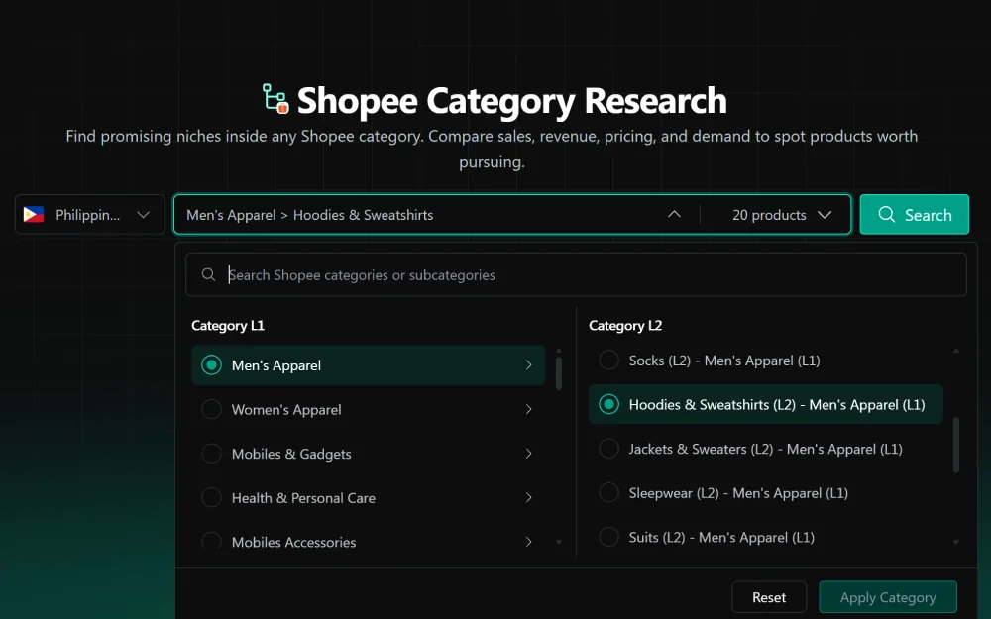Select the Men's Apparel radio button
The width and height of the screenshot is (991, 619).
pos(211,365)
